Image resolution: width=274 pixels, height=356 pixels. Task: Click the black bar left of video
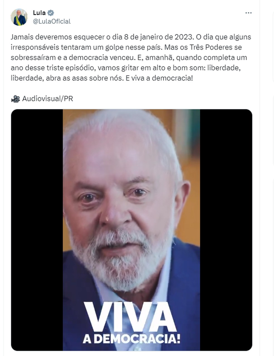(37, 230)
